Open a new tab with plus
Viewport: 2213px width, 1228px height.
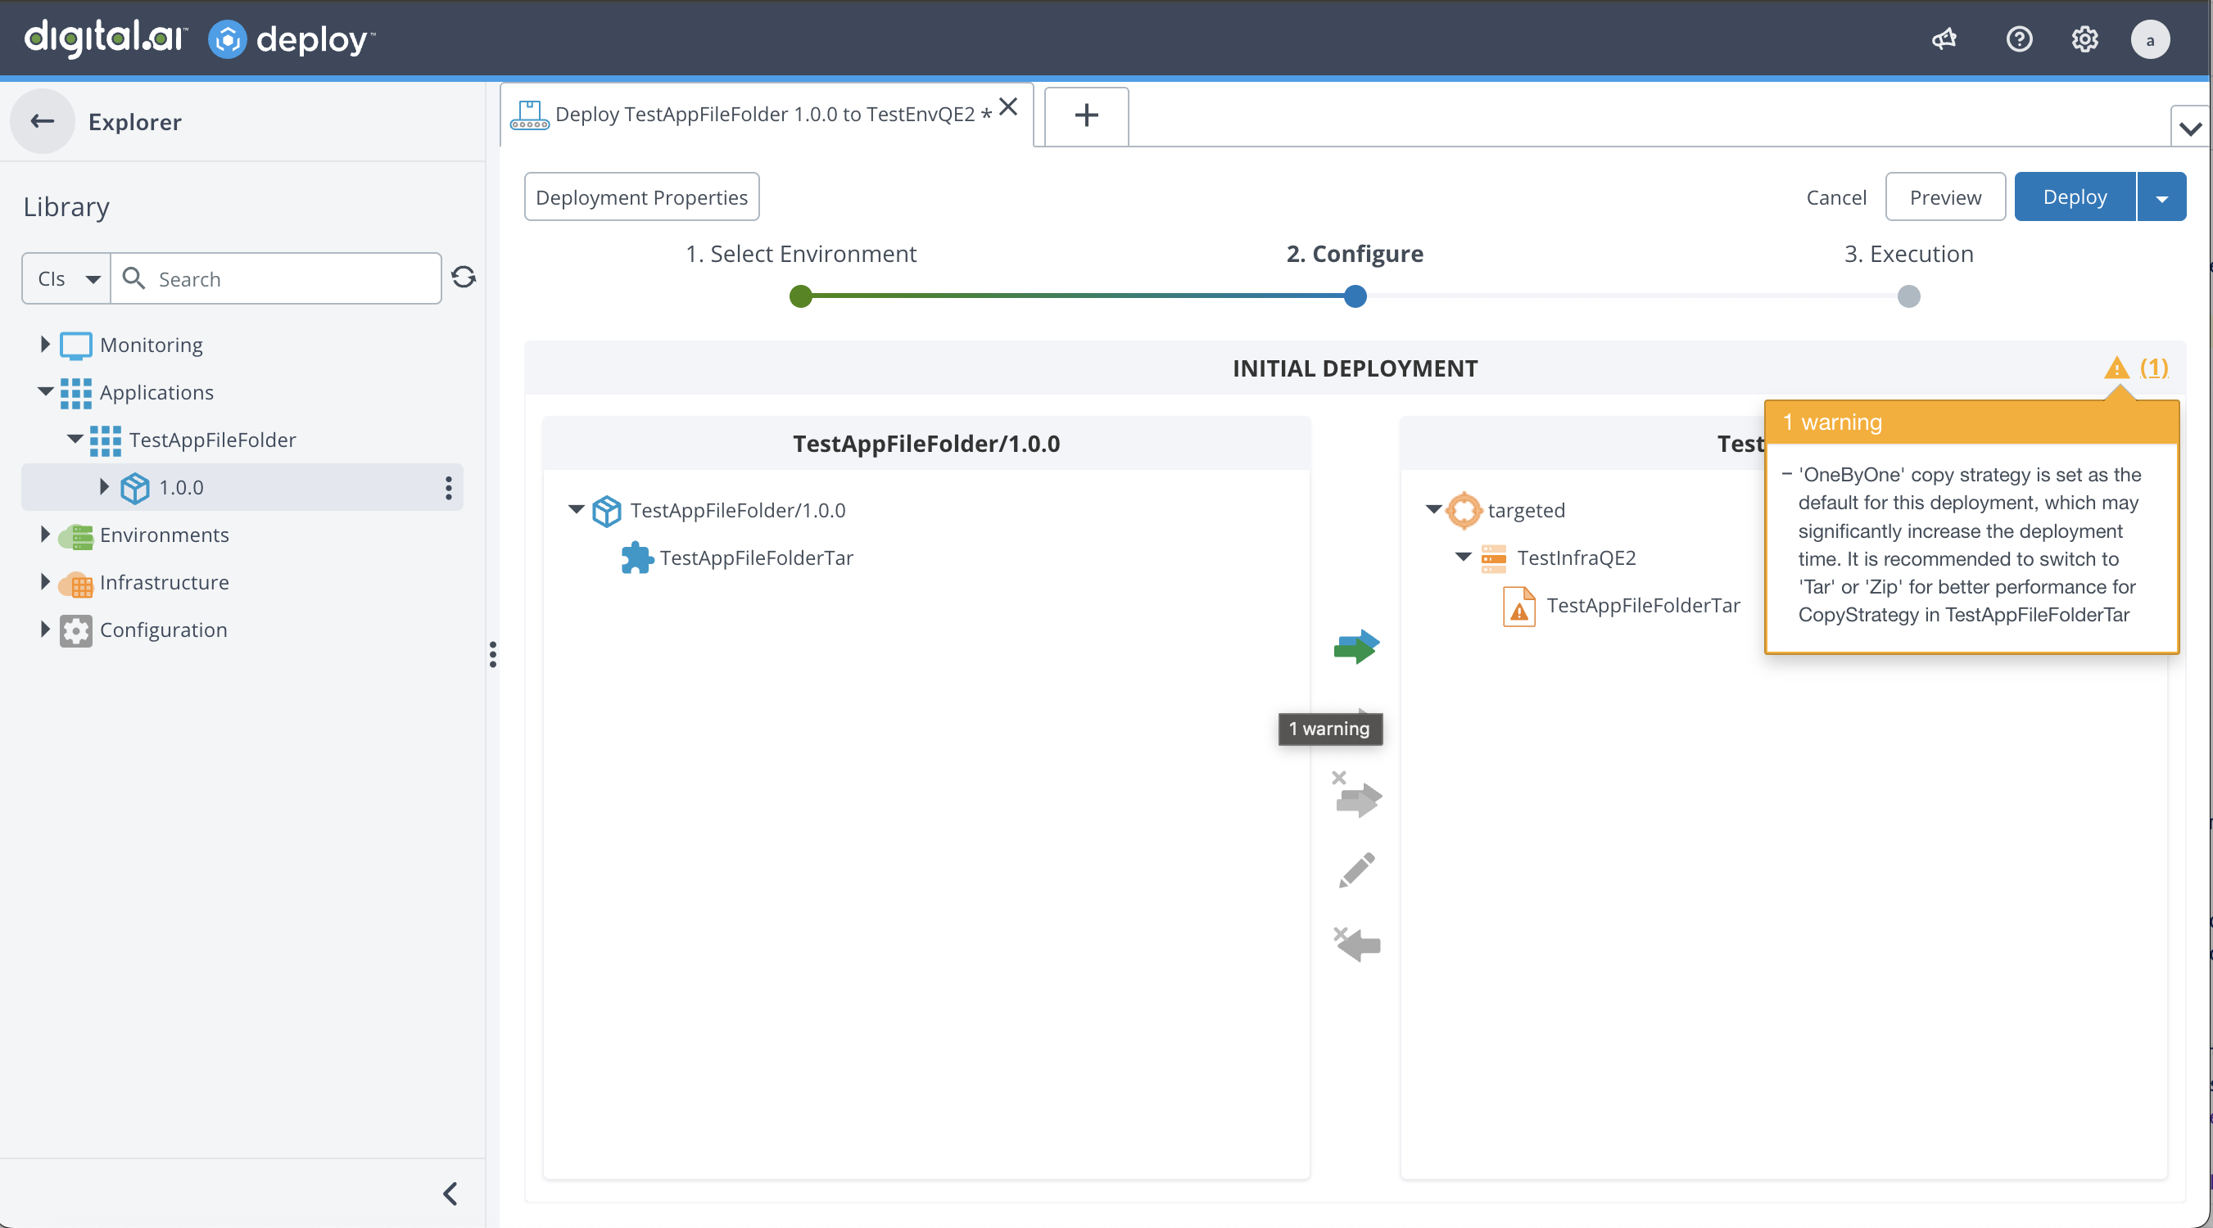pos(1086,115)
